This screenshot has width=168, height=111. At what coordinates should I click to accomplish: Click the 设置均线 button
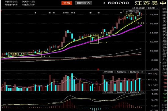pyautogui.click(x=132, y=11)
